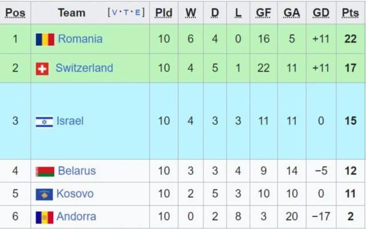
Task: Open the Israel team link
Action: tap(70, 121)
